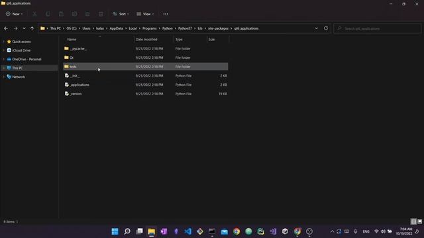
Task: Show hidden system tray icons
Action: [332, 231]
